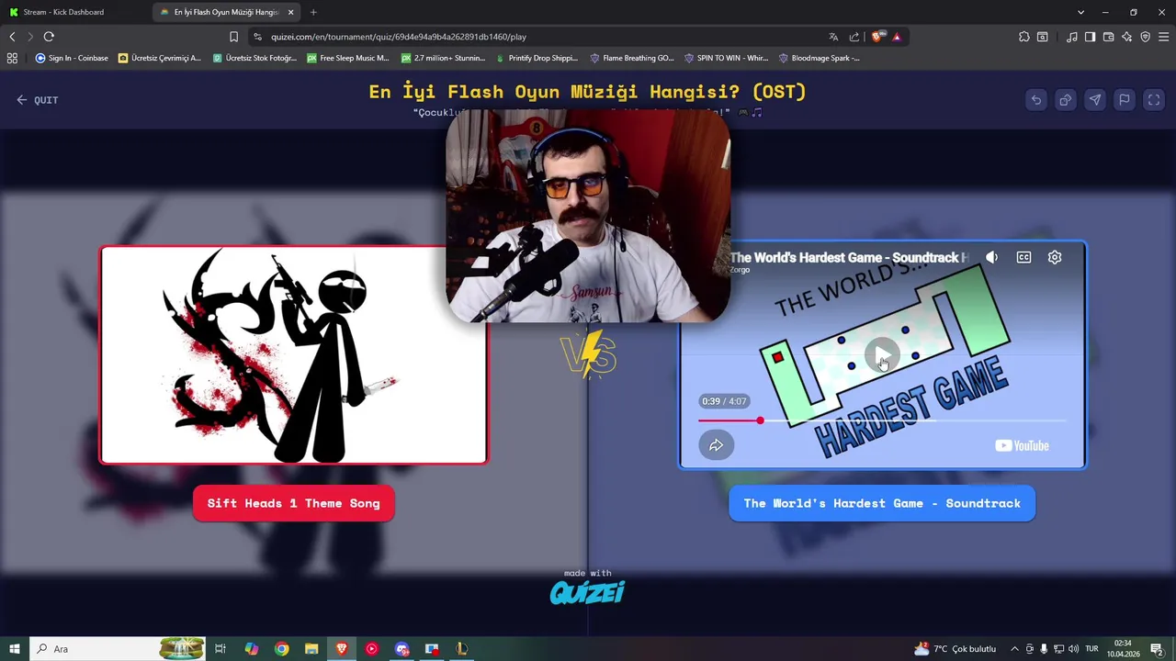This screenshot has width=1176, height=661.
Task: Open the browser extensions puzzle icon
Action: point(1024,37)
